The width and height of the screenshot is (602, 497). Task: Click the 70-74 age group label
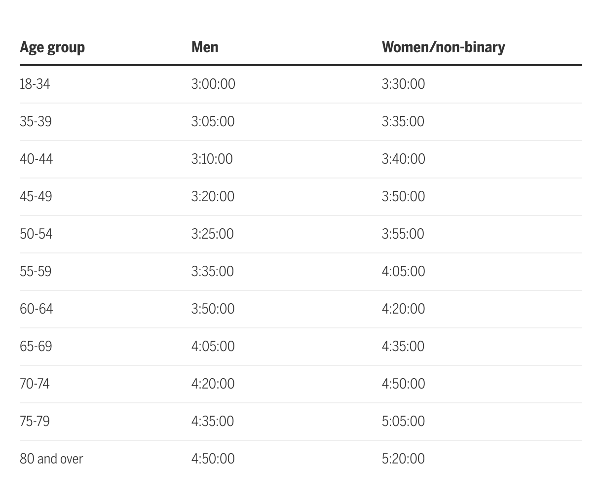(35, 384)
